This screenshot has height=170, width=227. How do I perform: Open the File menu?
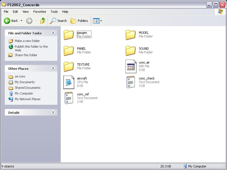pyautogui.click(x=6, y=12)
